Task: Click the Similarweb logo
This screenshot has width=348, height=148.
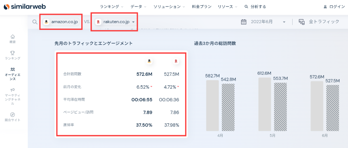Action: pos(24,7)
